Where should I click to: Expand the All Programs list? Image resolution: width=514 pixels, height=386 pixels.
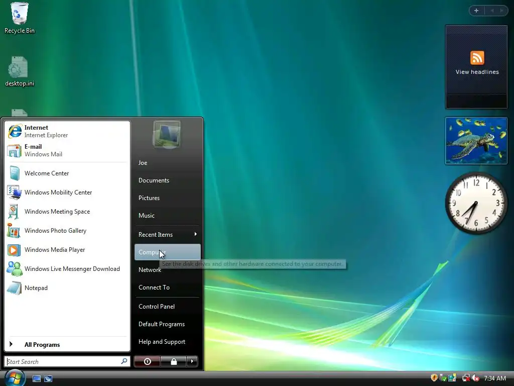67,344
